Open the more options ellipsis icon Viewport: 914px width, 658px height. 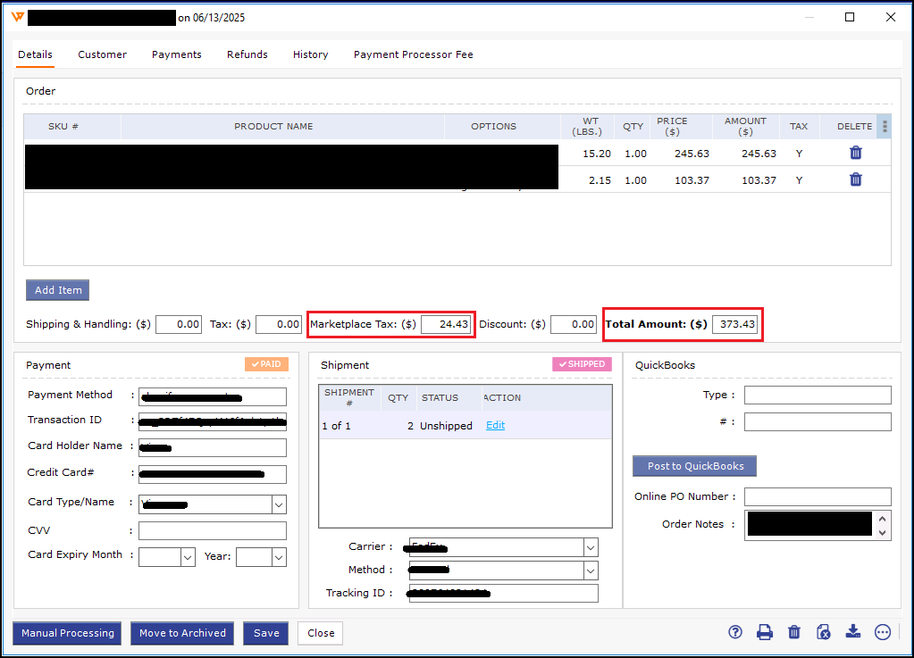pos(883,632)
